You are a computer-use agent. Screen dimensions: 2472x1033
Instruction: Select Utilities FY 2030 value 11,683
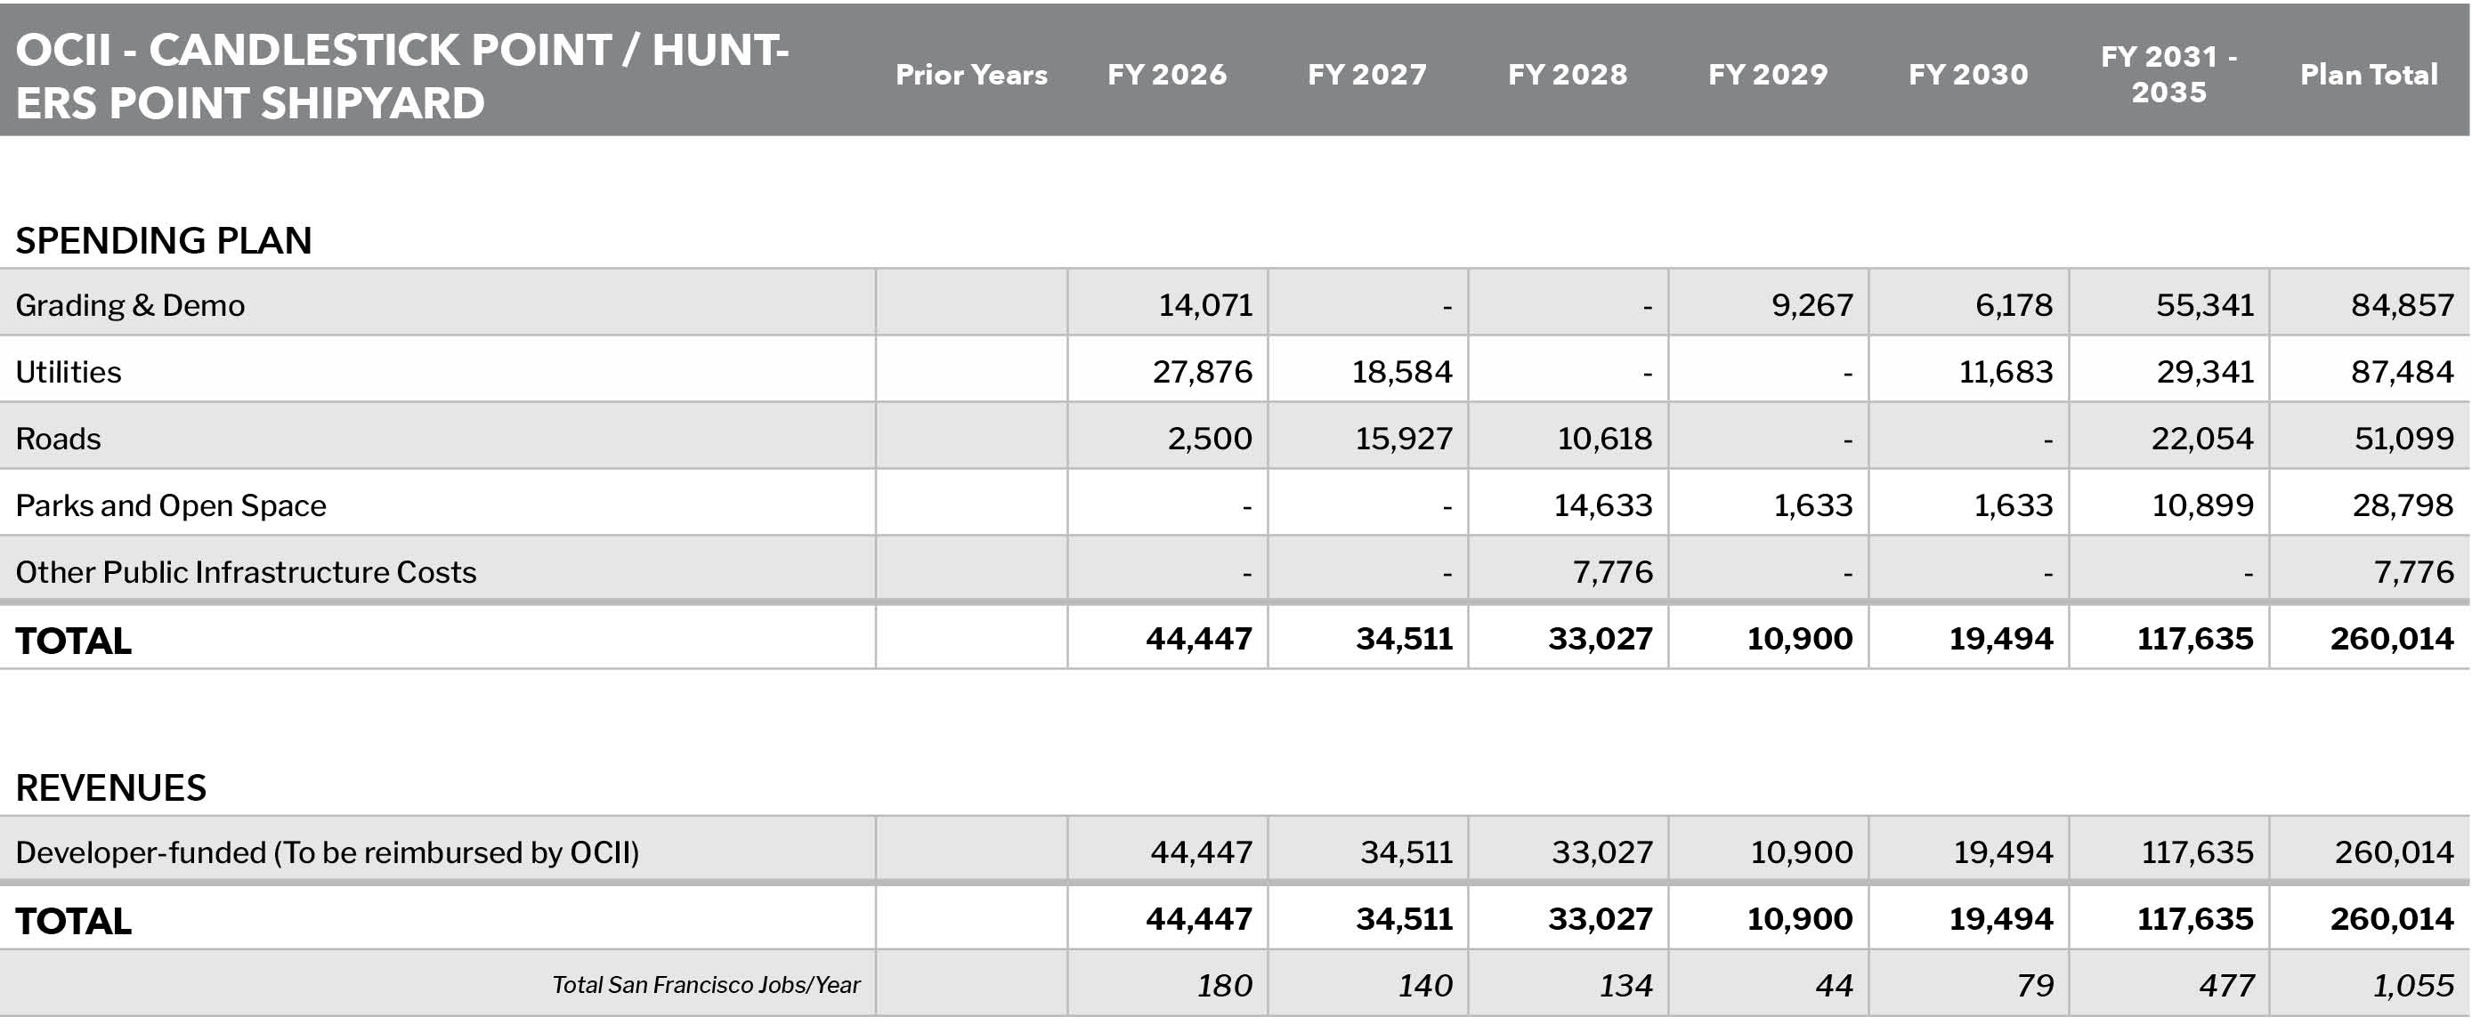[x=2006, y=371]
